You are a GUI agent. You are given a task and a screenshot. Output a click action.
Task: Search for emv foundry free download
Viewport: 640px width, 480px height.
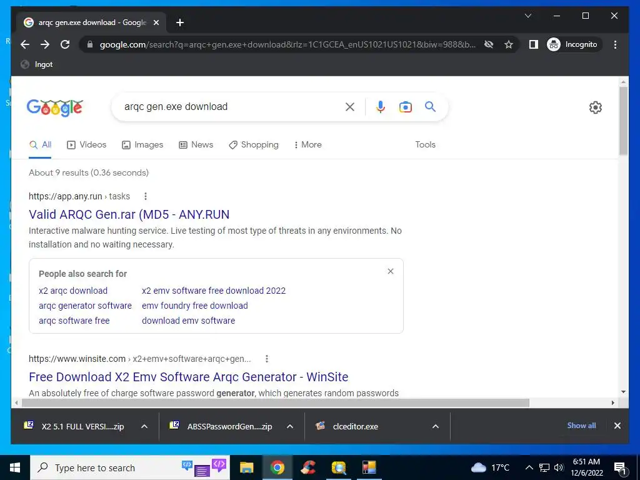click(x=195, y=306)
